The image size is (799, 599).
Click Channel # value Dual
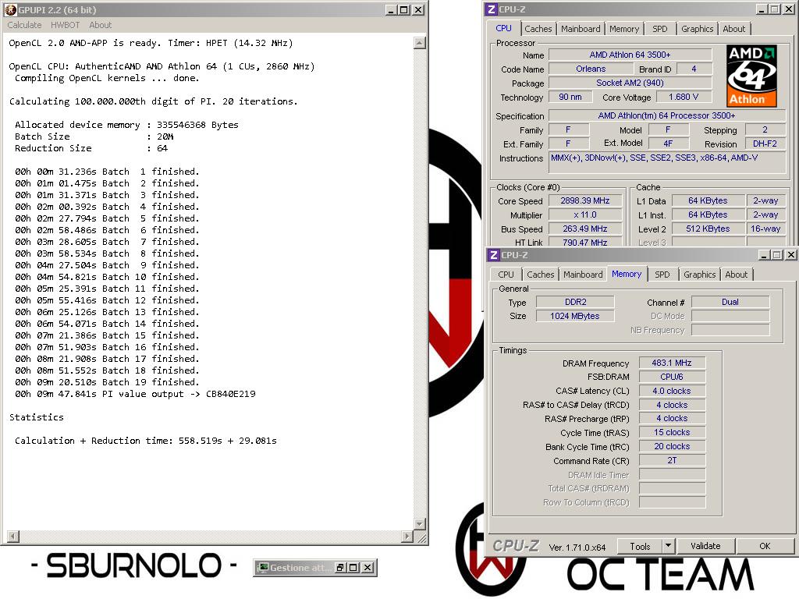(730, 302)
